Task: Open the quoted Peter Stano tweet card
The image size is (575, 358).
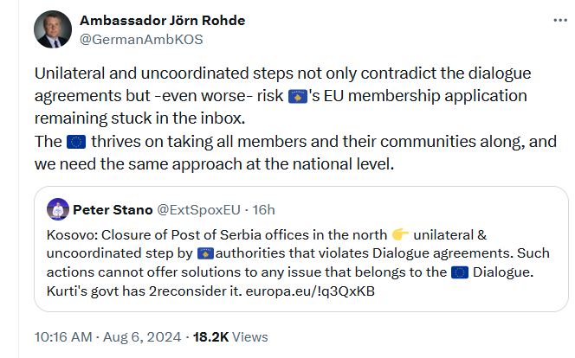Action: point(301,249)
